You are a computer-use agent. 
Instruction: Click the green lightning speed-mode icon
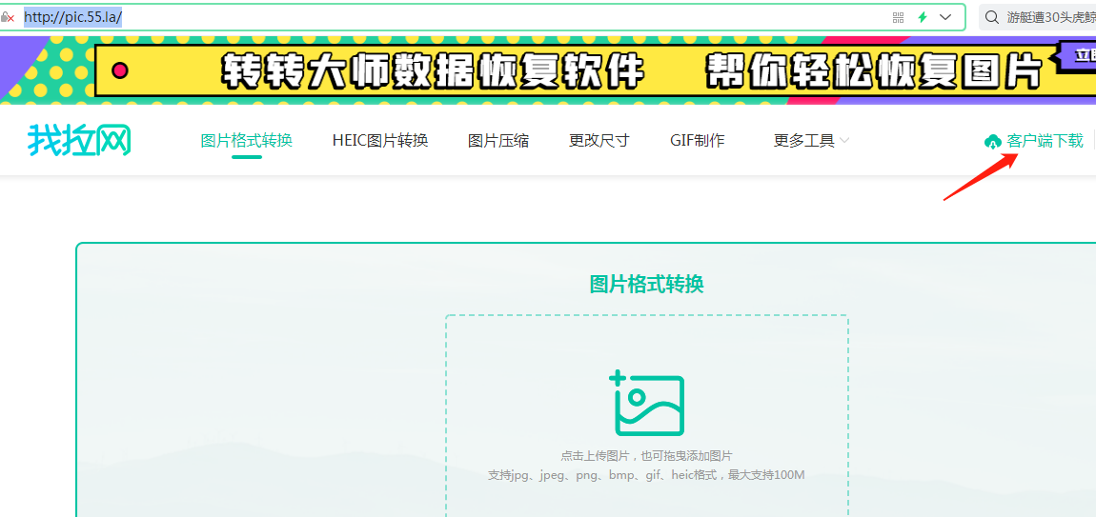[x=923, y=17]
